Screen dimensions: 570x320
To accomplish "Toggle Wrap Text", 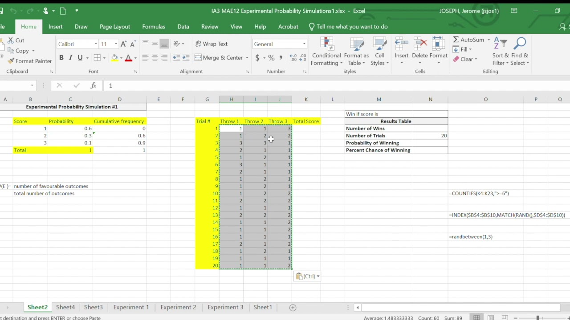I will (212, 44).
